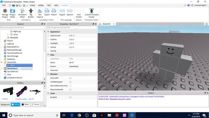Expand the GripRight property
The height and width of the screenshot is (118, 209).
48,43
